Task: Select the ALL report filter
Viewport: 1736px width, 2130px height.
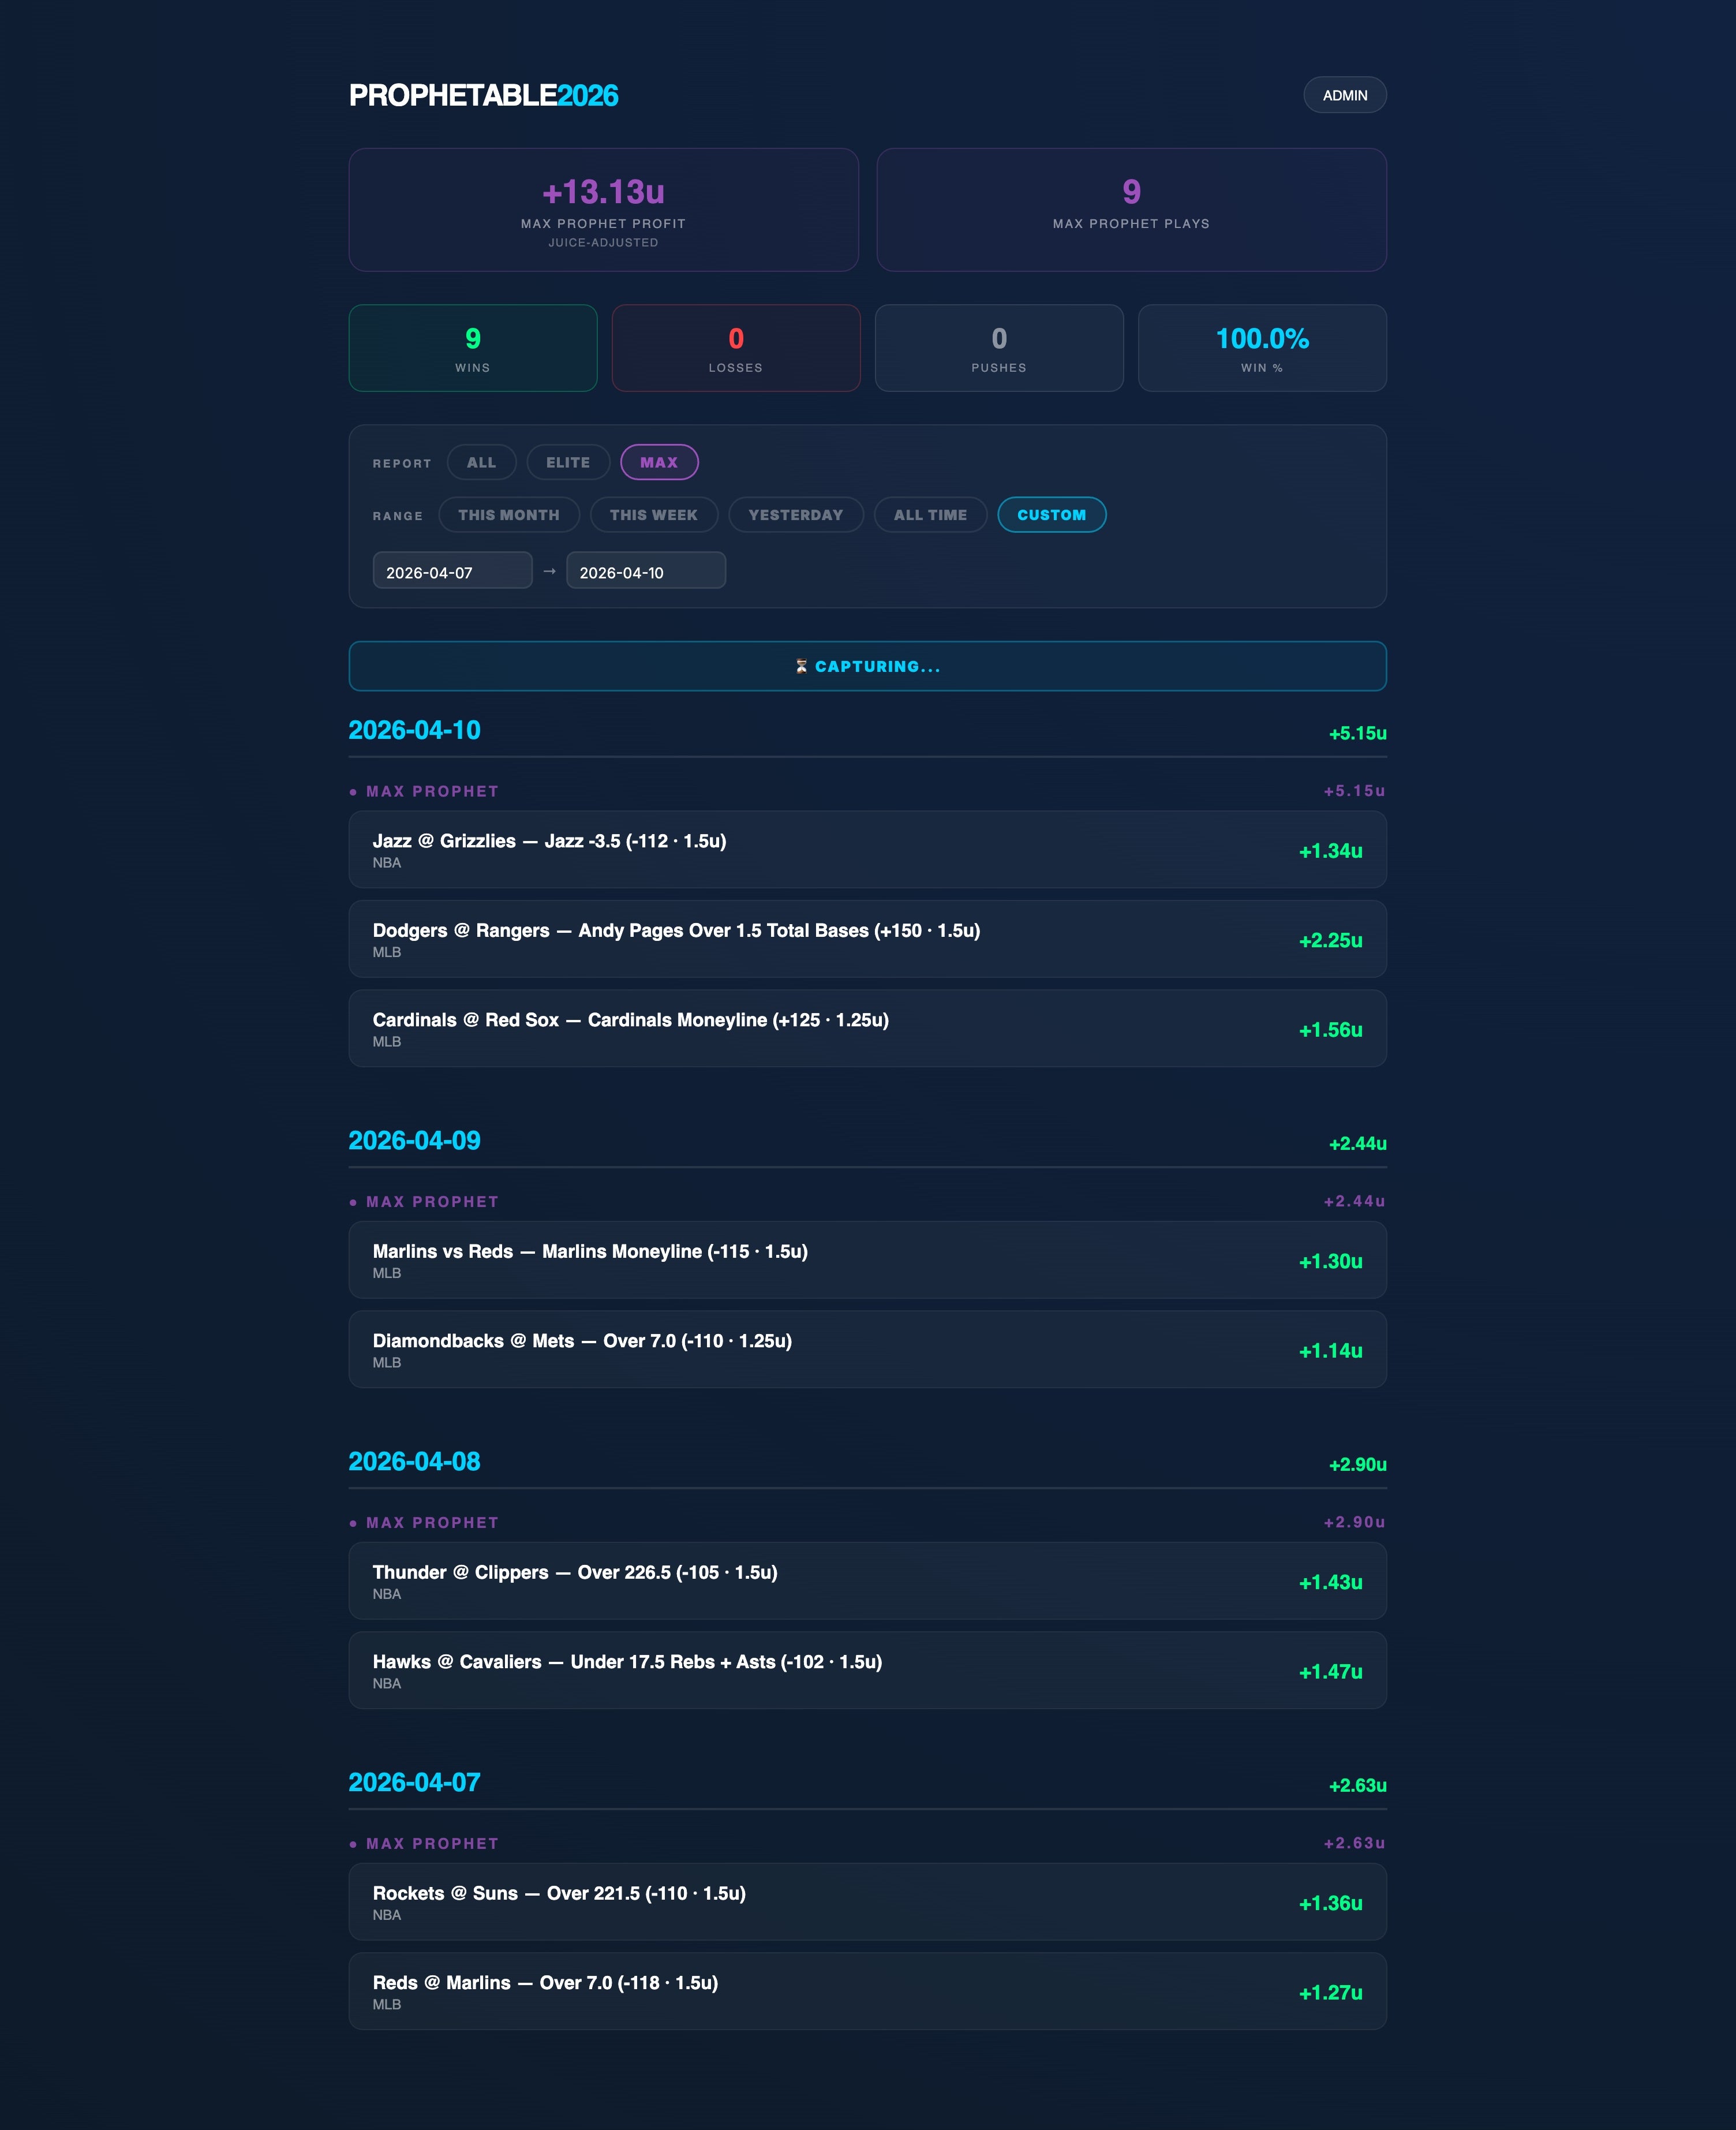Action: click(x=481, y=462)
